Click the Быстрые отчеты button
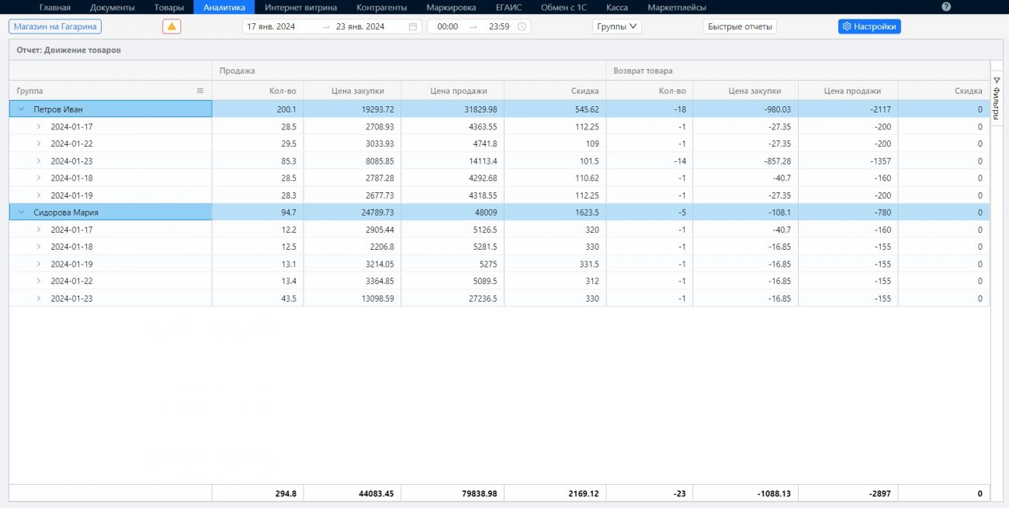The width and height of the screenshot is (1009, 508). (x=739, y=26)
